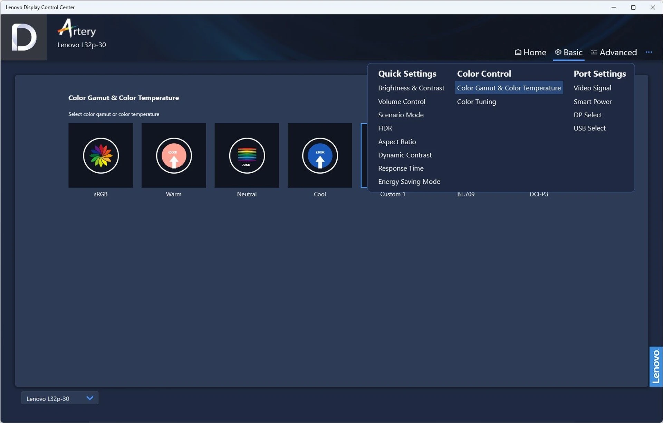Go to the Home tab

point(530,52)
